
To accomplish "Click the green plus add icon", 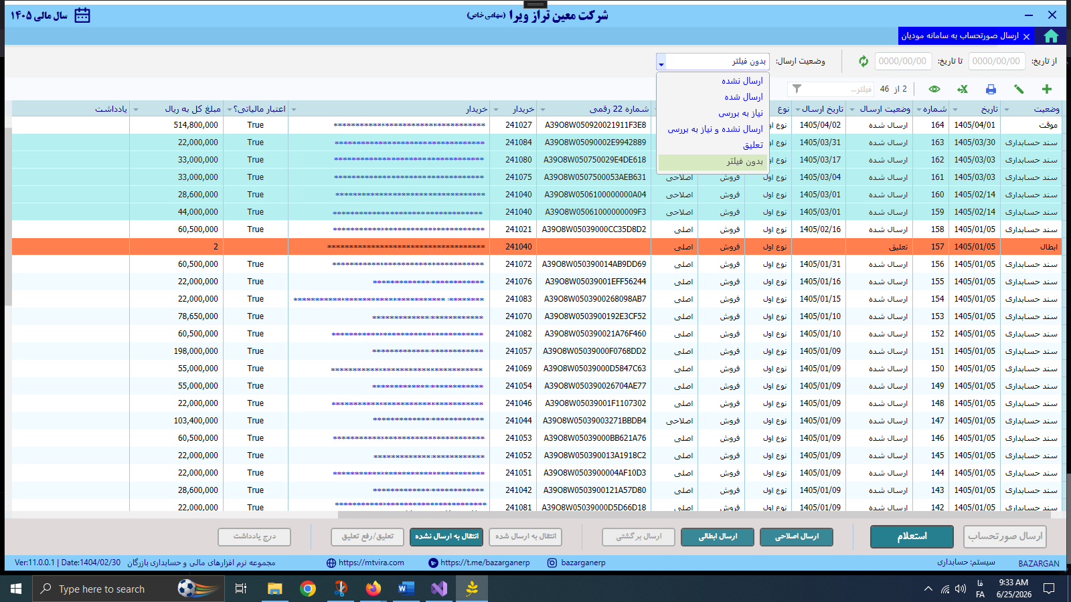I will pos(1047,89).
